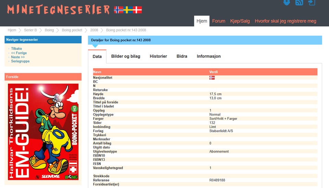Click the blue shield plus icon
329x188 pixels.
pyautogui.click(x=287, y=2)
